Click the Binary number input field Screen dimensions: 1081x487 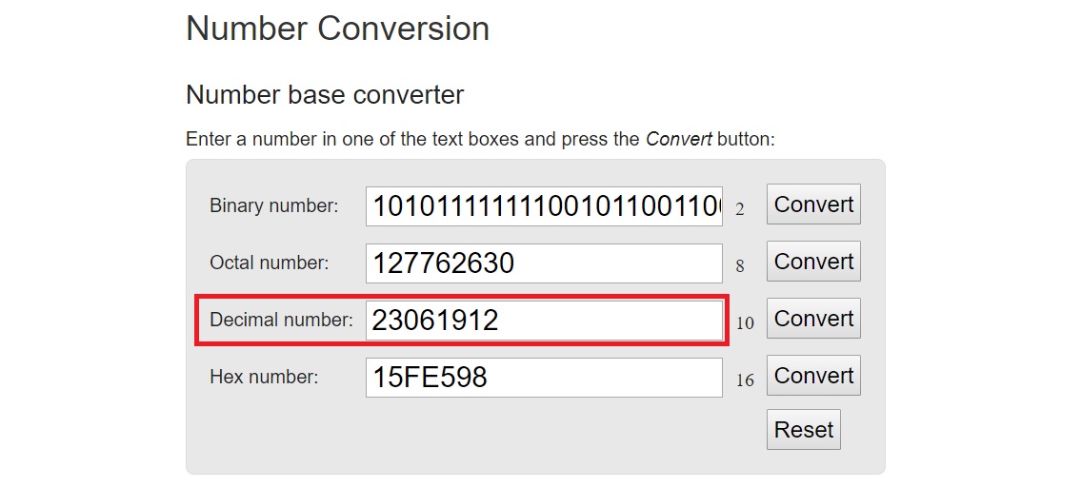tap(544, 206)
